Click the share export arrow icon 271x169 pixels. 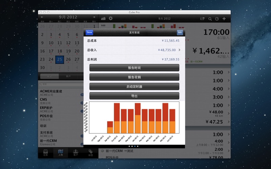tap(202, 19)
